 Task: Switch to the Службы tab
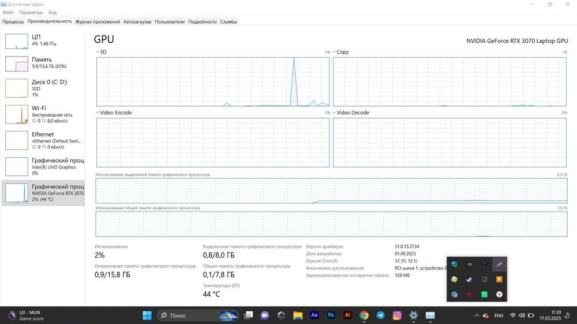228,22
